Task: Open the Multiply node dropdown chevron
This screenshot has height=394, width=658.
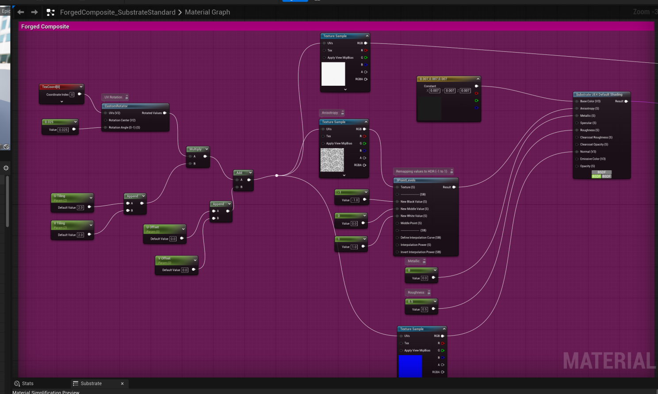Action: point(207,149)
